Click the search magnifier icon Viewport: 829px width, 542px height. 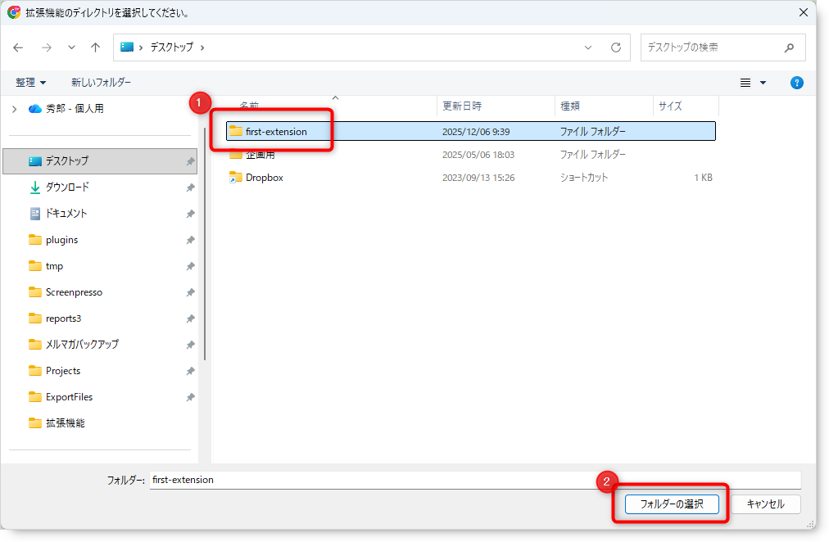789,47
